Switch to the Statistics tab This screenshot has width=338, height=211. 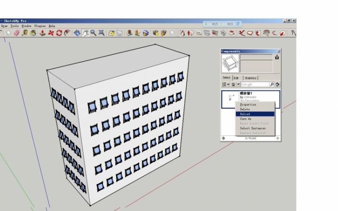pyautogui.click(x=251, y=78)
